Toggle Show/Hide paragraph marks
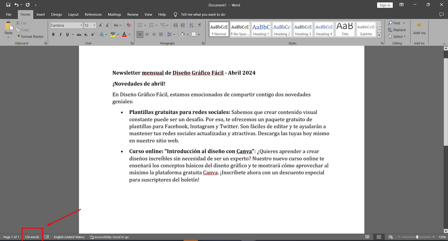The height and width of the screenshot is (241, 448). tap(199, 25)
